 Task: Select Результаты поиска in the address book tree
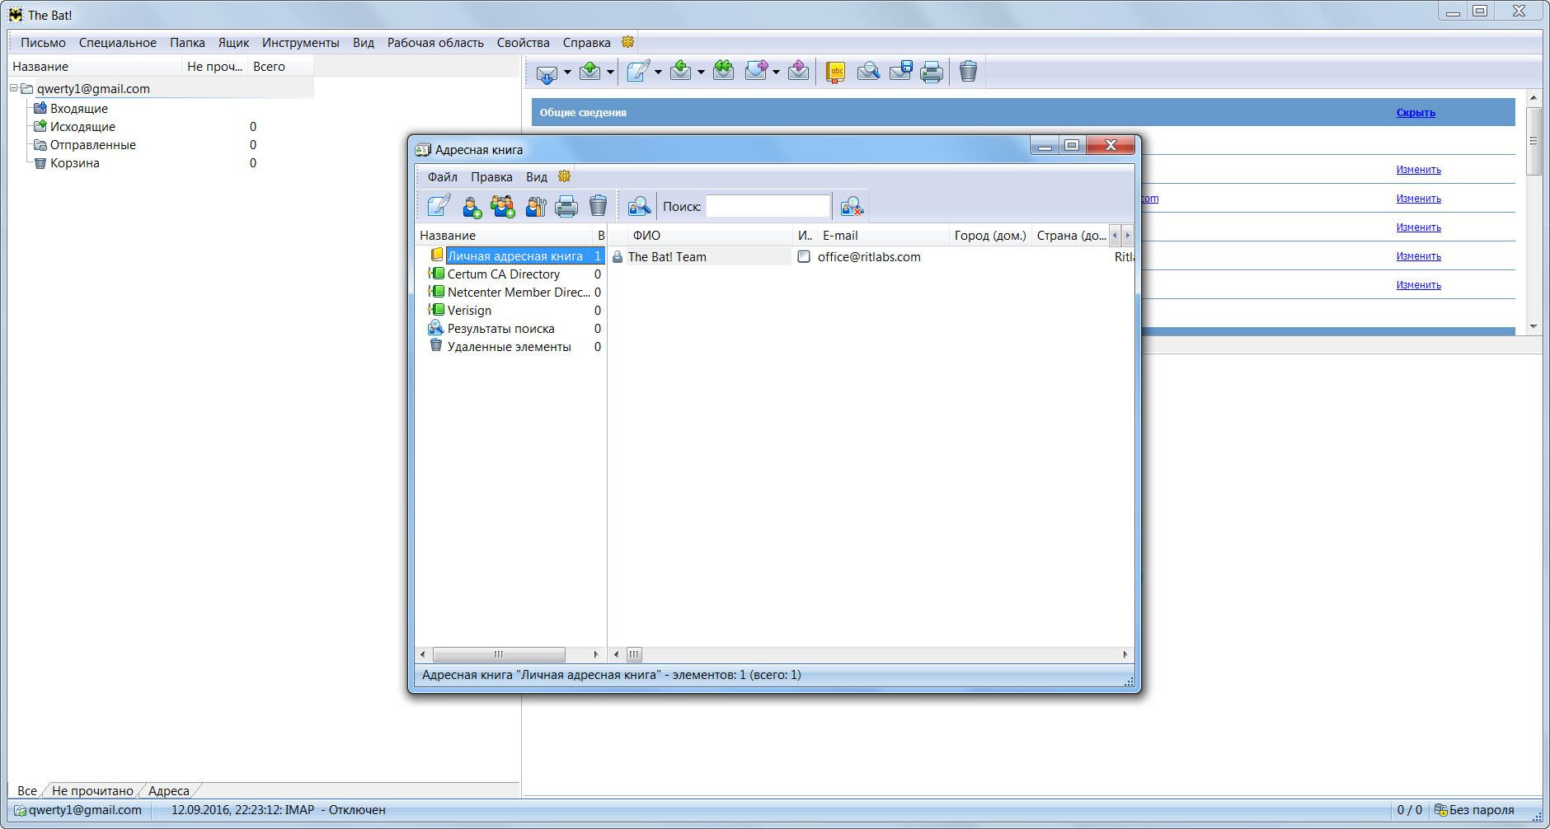click(x=500, y=329)
